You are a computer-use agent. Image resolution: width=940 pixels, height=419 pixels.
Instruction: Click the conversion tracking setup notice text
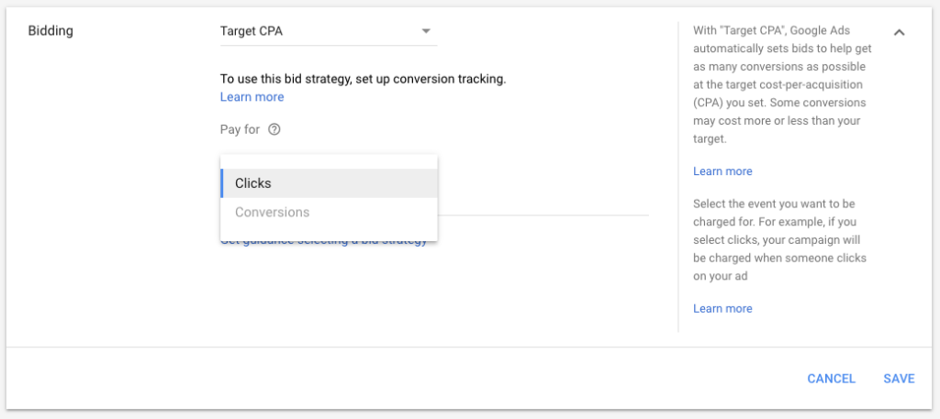364,79
